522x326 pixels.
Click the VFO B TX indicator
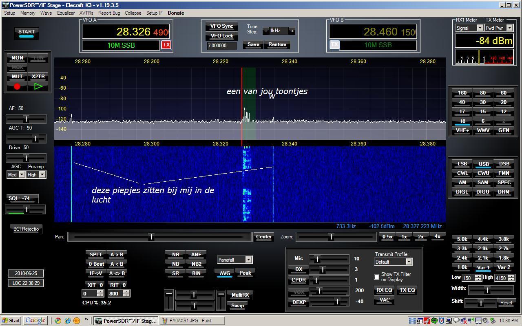coord(334,45)
